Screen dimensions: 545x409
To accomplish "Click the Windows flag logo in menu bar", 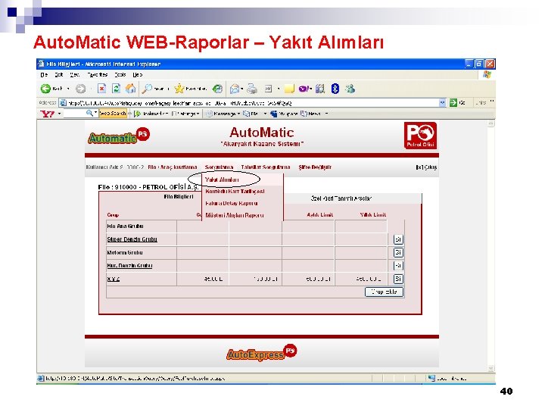I will coord(487,74).
